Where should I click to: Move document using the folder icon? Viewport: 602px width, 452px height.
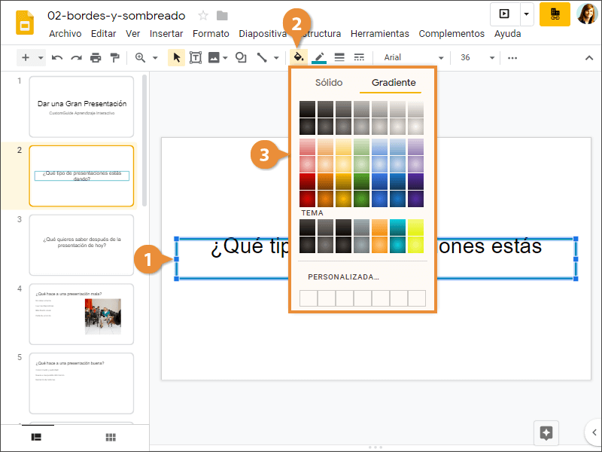point(222,16)
